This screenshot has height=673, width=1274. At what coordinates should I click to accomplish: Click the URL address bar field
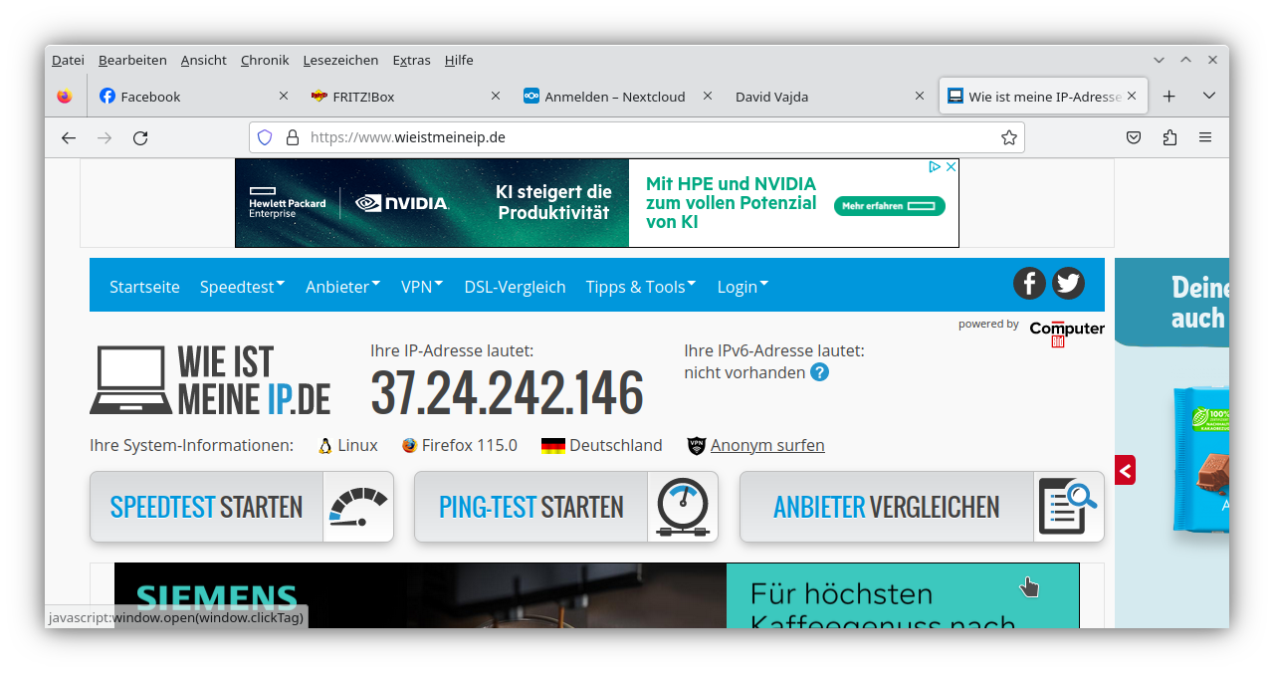[x=637, y=137]
